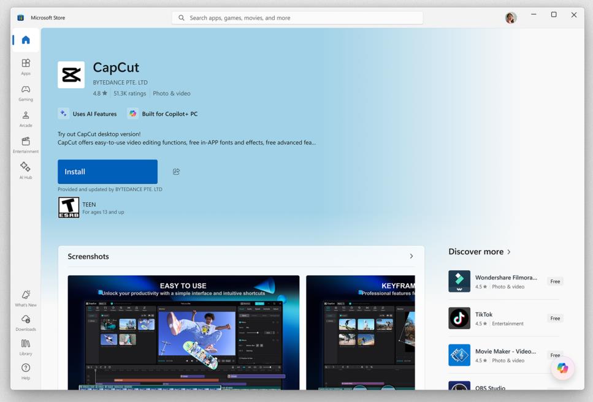Get TikTok with its Free button
593x402 pixels.
coord(555,319)
